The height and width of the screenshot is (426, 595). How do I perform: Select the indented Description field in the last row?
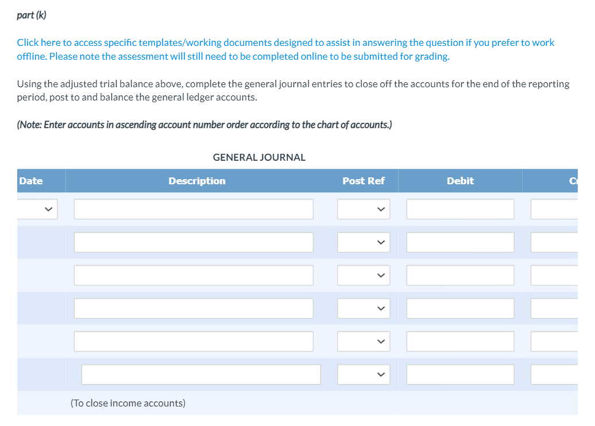click(201, 374)
